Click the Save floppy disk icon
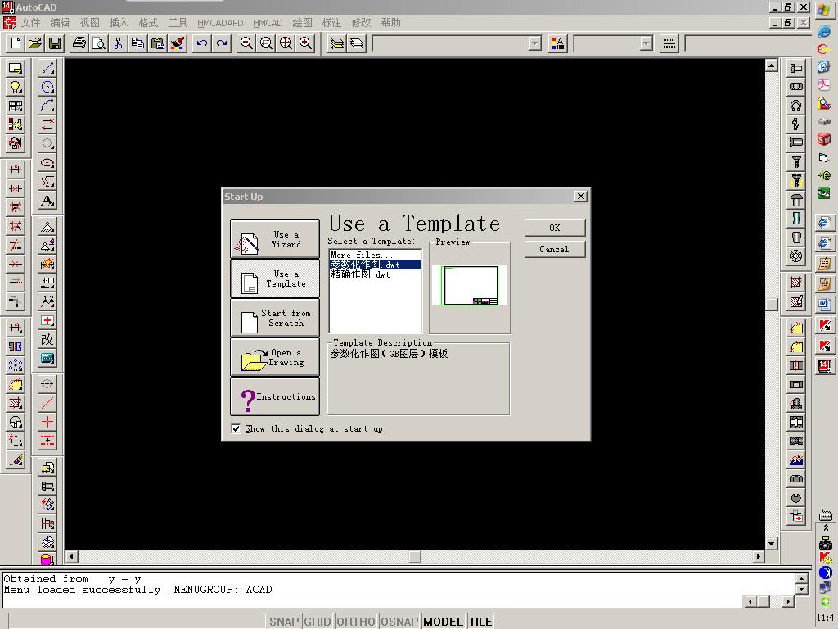 tap(55, 43)
